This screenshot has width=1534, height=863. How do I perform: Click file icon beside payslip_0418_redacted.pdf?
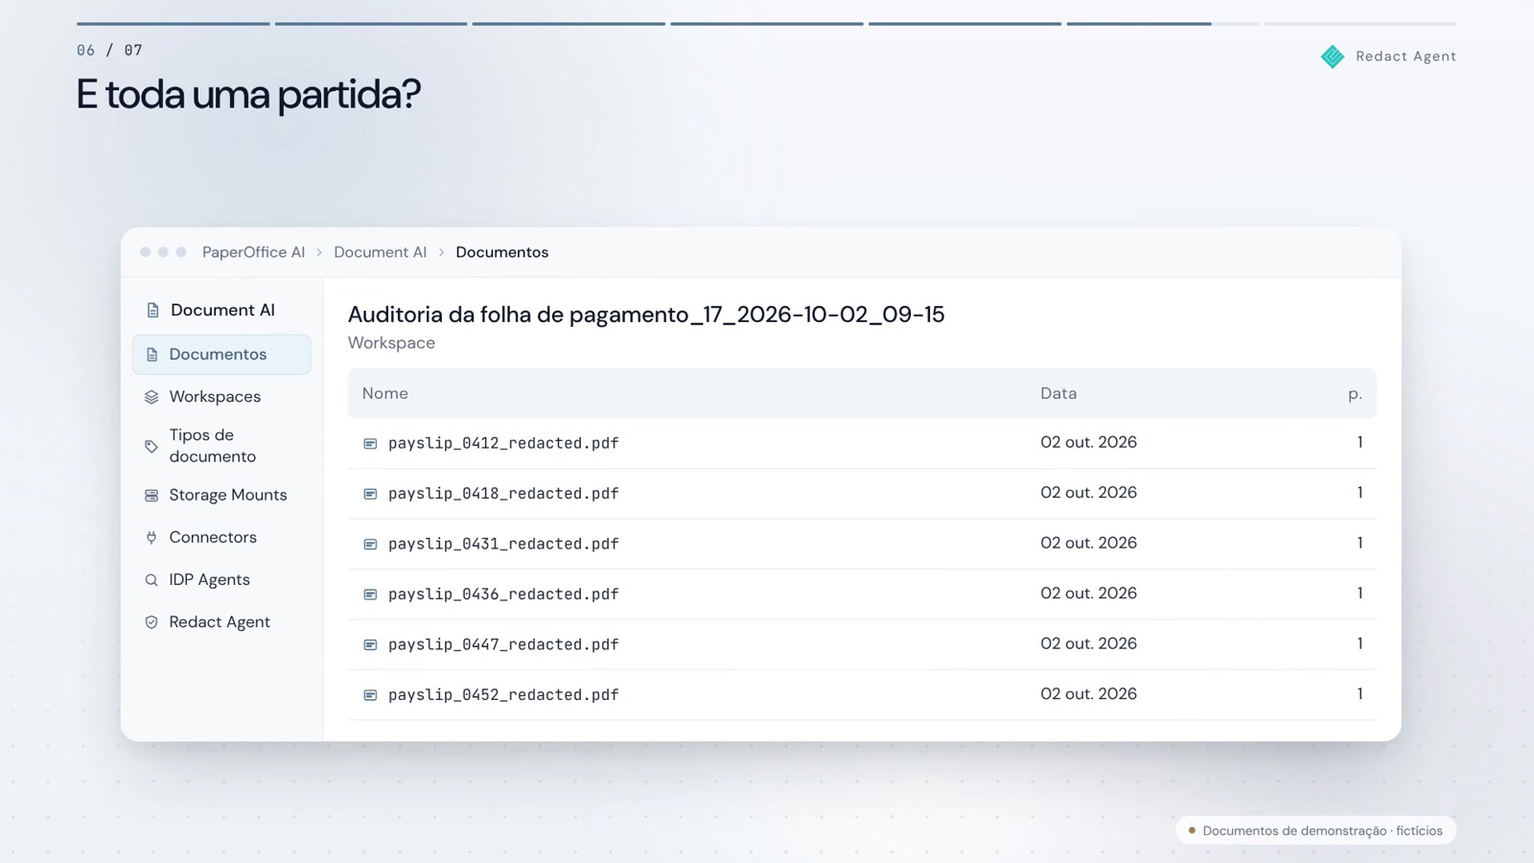(x=370, y=494)
